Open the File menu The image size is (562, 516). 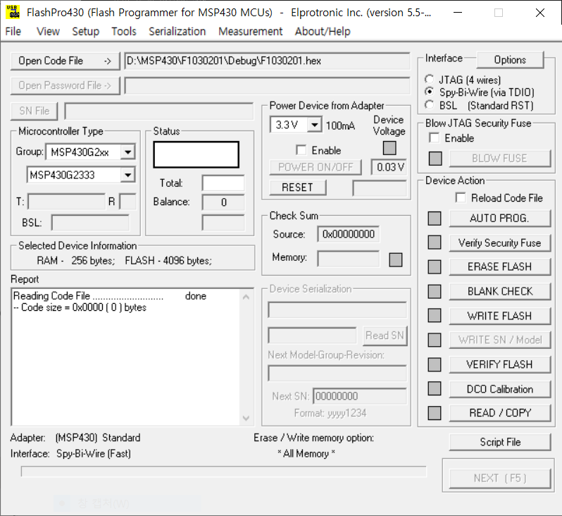pyautogui.click(x=13, y=32)
